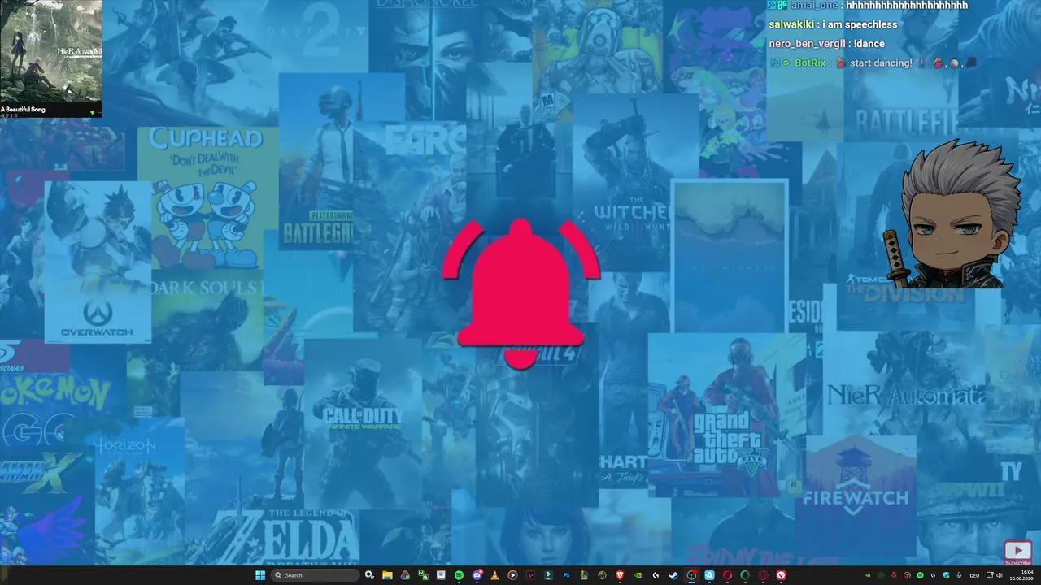Open Logitech G HUB from pinned taskbar apps
This screenshot has height=585, width=1041.
[656, 575]
